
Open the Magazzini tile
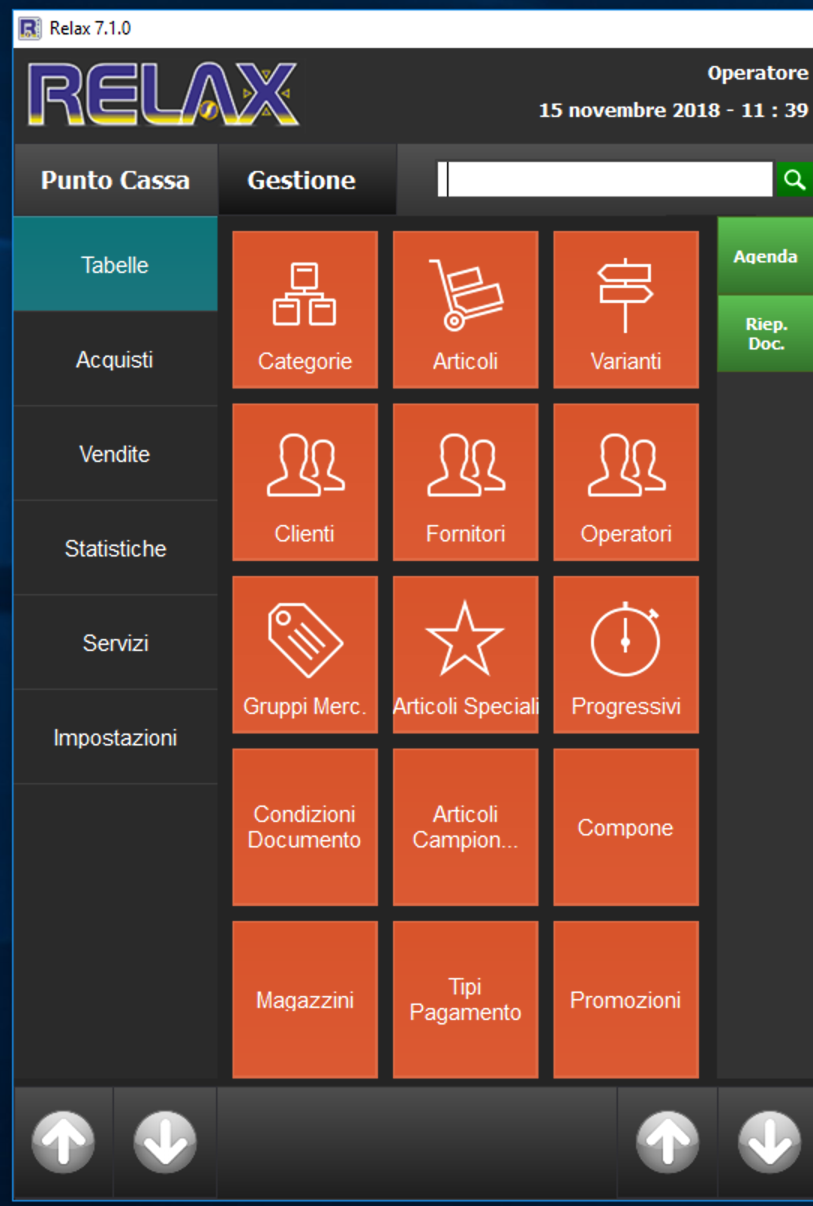(304, 1000)
